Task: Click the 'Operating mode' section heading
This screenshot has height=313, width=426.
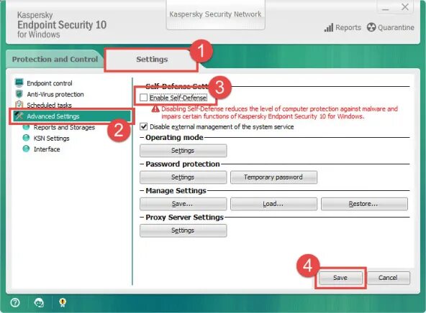Action: (x=174, y=137)
